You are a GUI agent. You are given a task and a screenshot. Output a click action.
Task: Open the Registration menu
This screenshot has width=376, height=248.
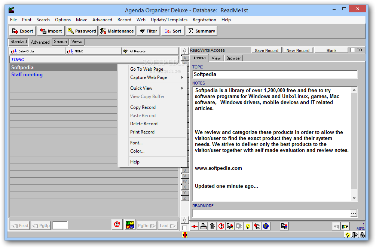click(204, 20)
